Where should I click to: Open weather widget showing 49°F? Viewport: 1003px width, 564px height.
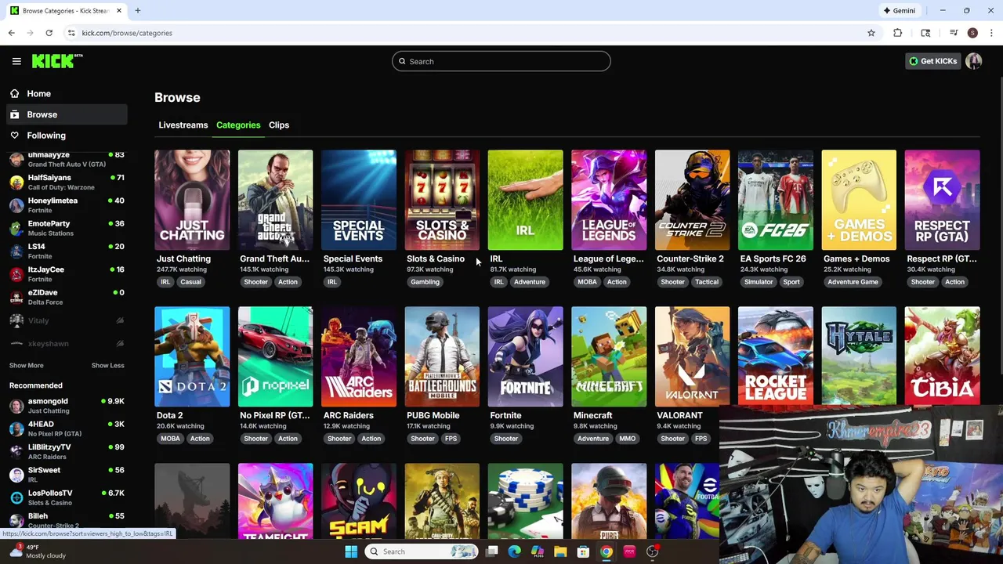click(38, 551)
